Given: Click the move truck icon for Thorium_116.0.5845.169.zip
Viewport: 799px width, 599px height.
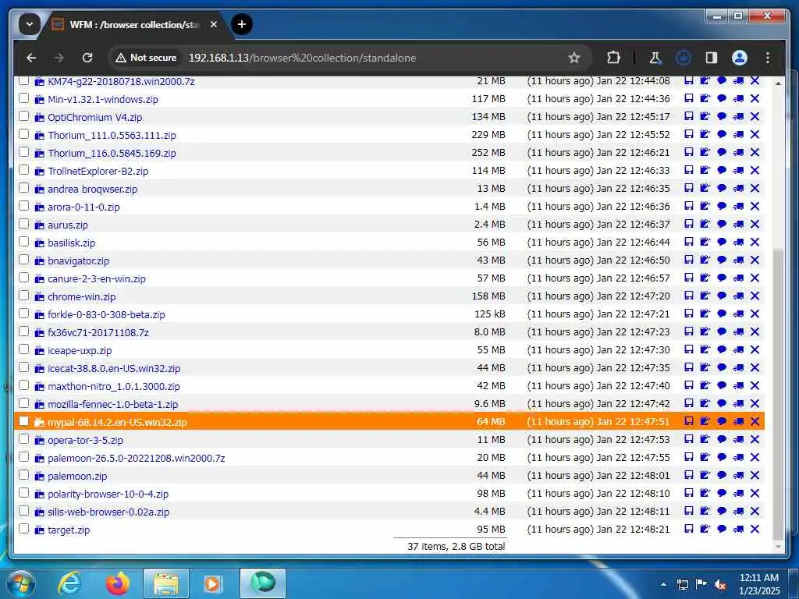Looking at the screenshot, I should pyautogui.click(x=738, y=152).
